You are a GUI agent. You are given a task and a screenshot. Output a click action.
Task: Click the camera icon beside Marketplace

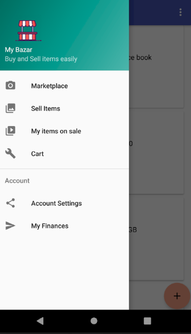[x=10, y=86]
